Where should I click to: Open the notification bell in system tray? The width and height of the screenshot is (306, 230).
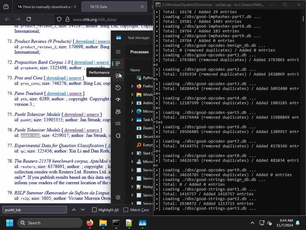[x=298, y=223]
